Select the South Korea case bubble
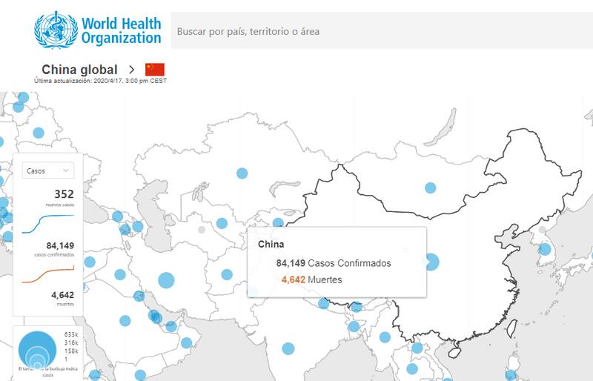The height and width of the screenshot is (381, 593). 546,249
